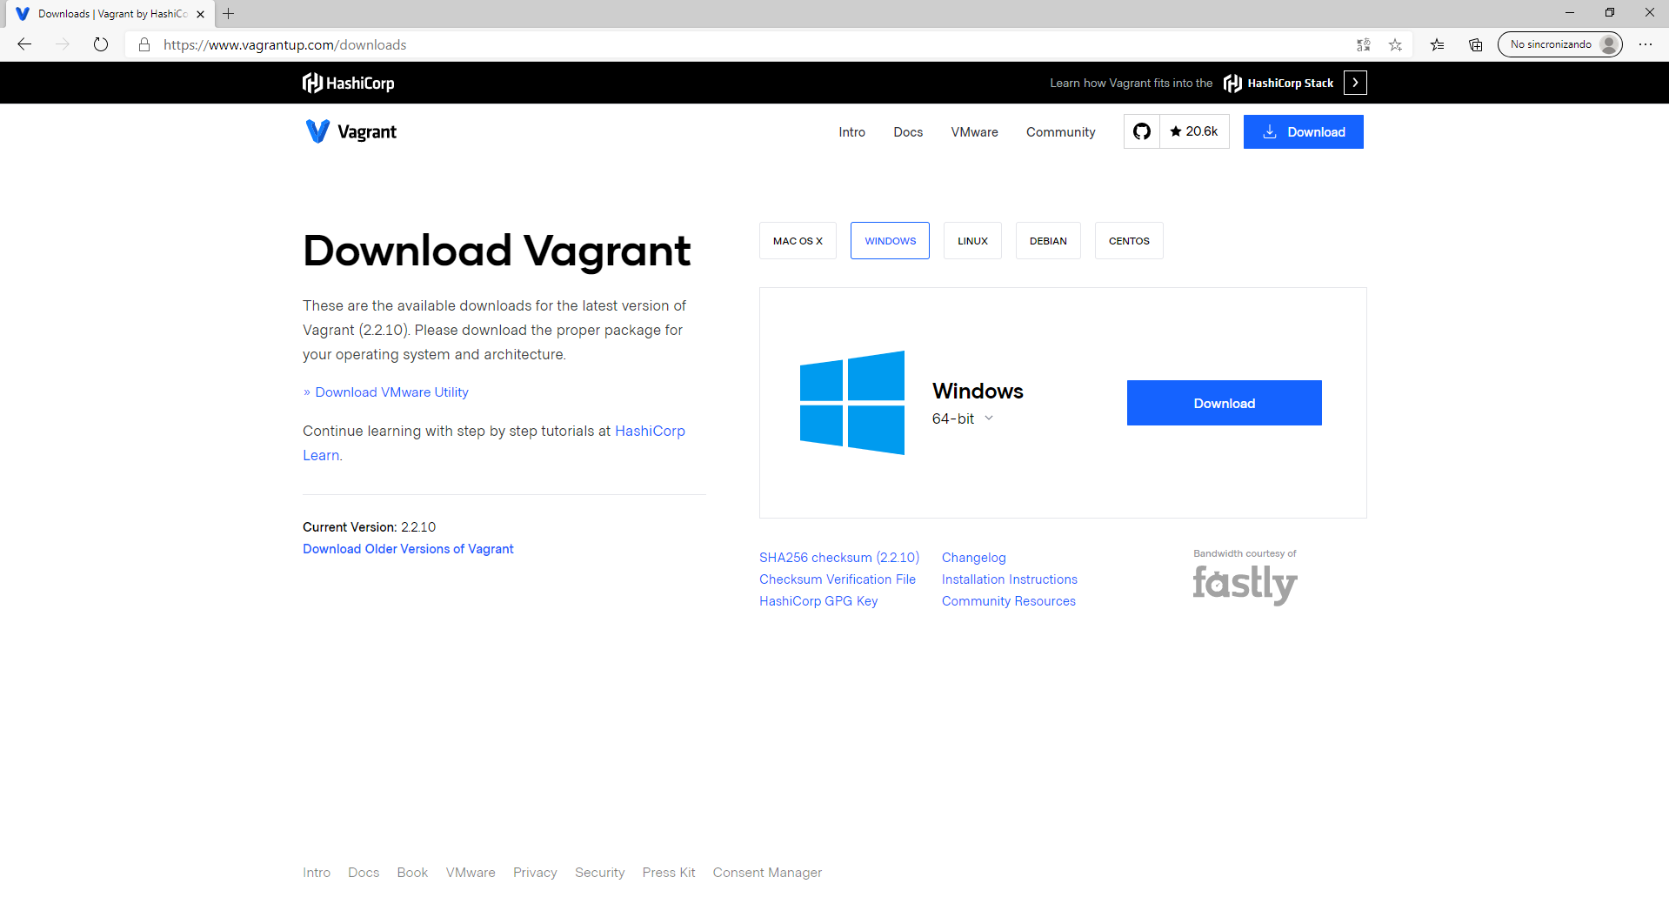Open the Community navigation item
The width and height of the screenshot is (1669, 904).
click(1060, 132)
